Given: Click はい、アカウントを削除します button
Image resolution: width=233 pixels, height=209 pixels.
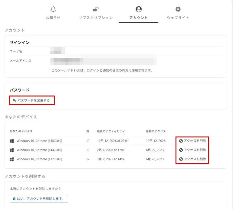Looking at the screenshot, I should coord(39,199).
